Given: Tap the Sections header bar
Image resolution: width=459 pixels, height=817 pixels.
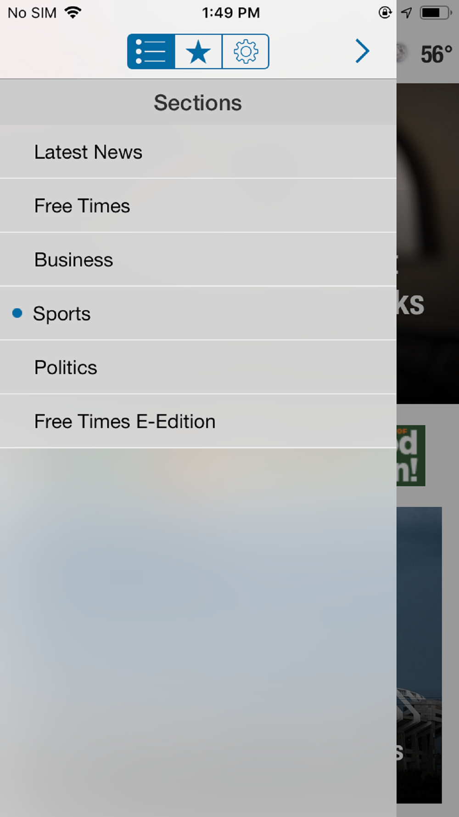Looking at the screenshot, I should coord(198,102).
